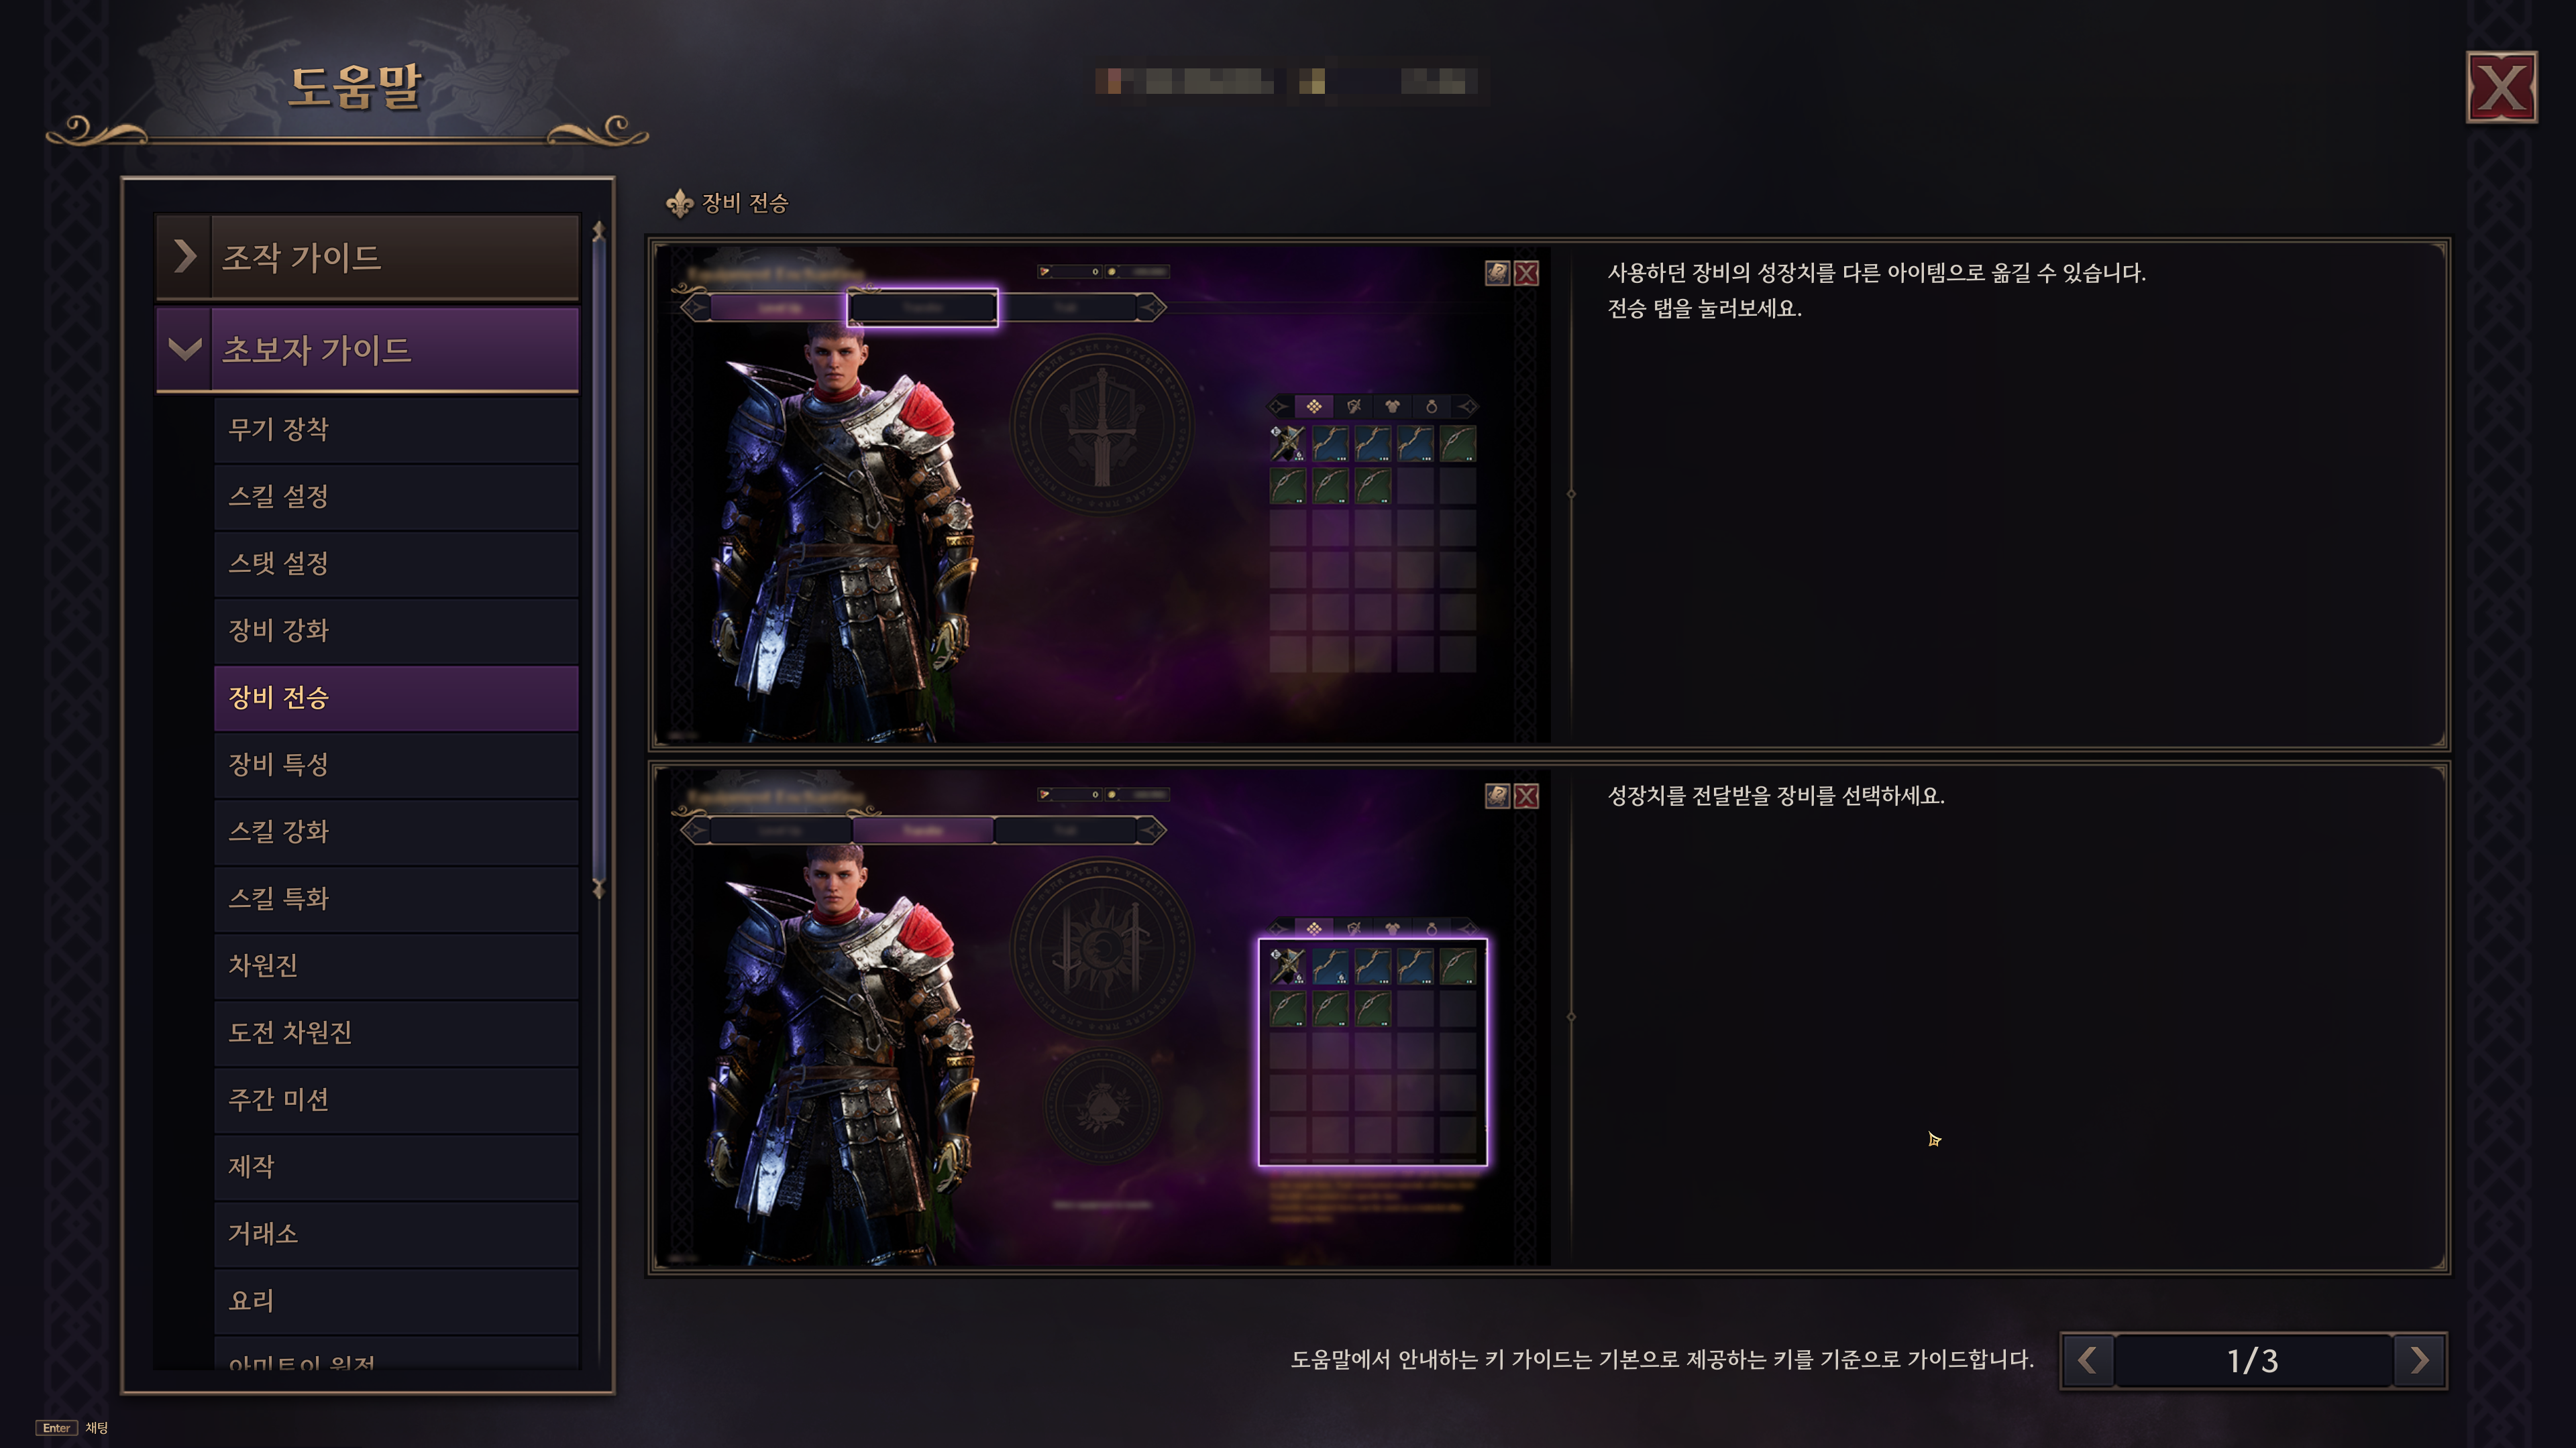Open the 무기 장착 help topic
The image size is (2576, 1448).
(x=396, y=430)
